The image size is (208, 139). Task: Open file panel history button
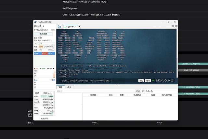click(138, 91)
